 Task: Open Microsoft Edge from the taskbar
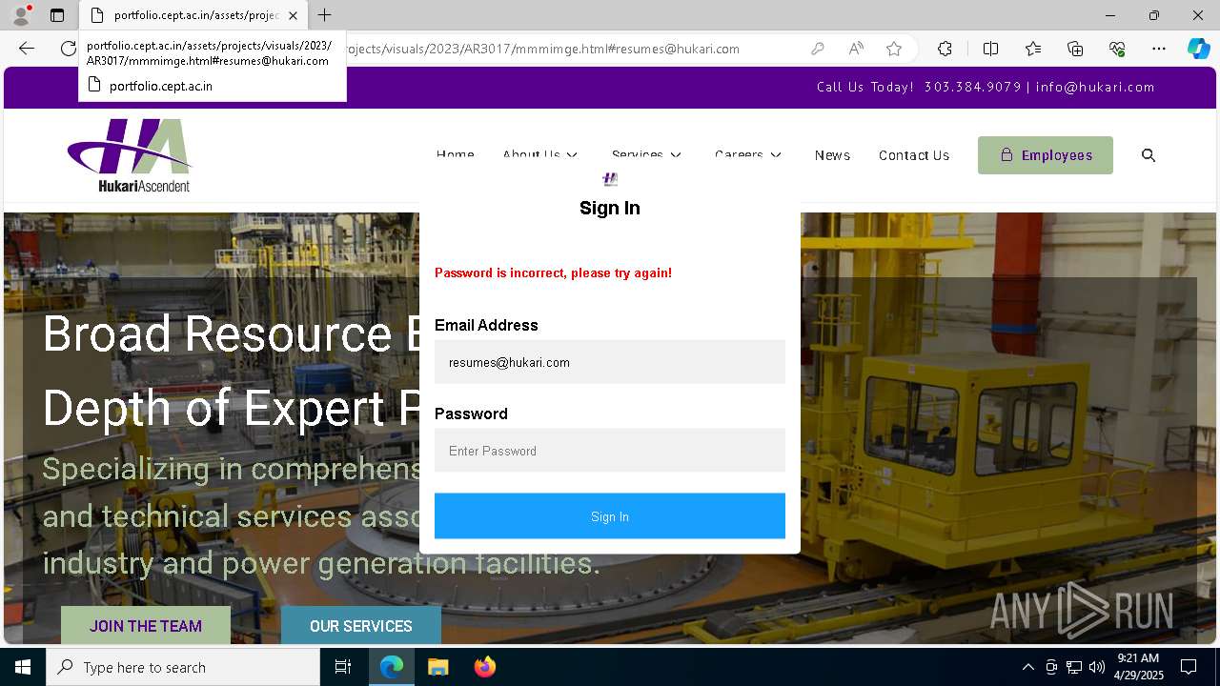[392, 667]
